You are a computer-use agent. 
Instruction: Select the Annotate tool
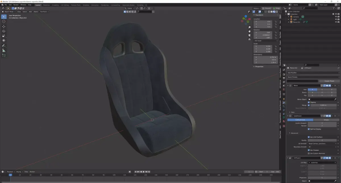[x=4, y=46]
